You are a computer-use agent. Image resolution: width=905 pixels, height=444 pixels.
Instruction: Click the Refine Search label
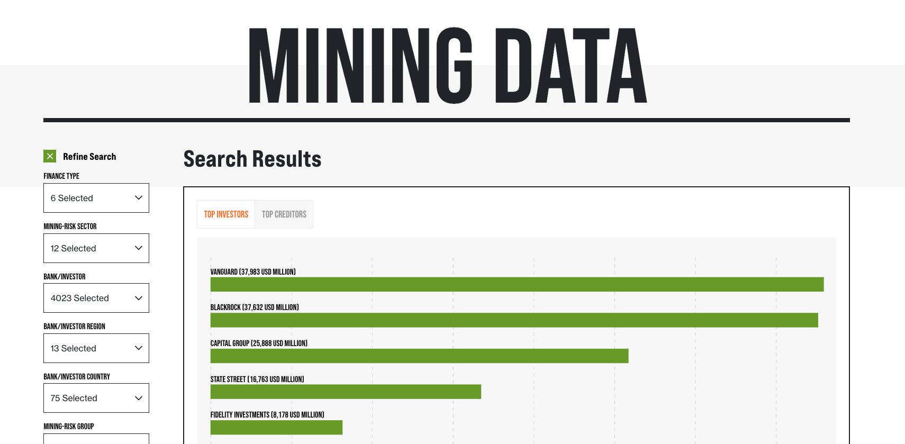(x=89, y=157)
